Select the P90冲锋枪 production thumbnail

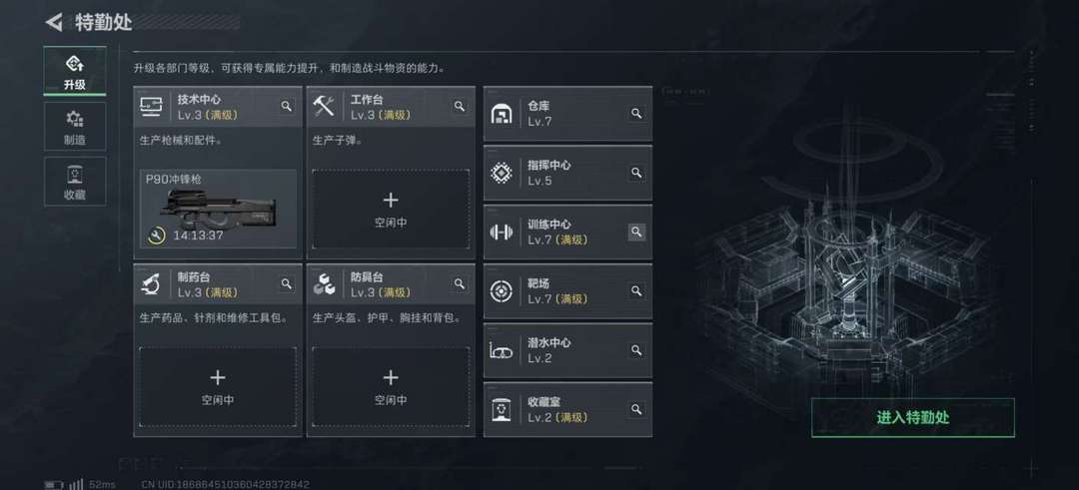click(218, 209)
